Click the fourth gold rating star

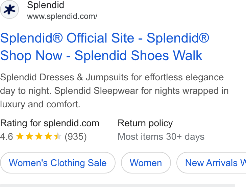pyautogui.click(x=48, y=136)
